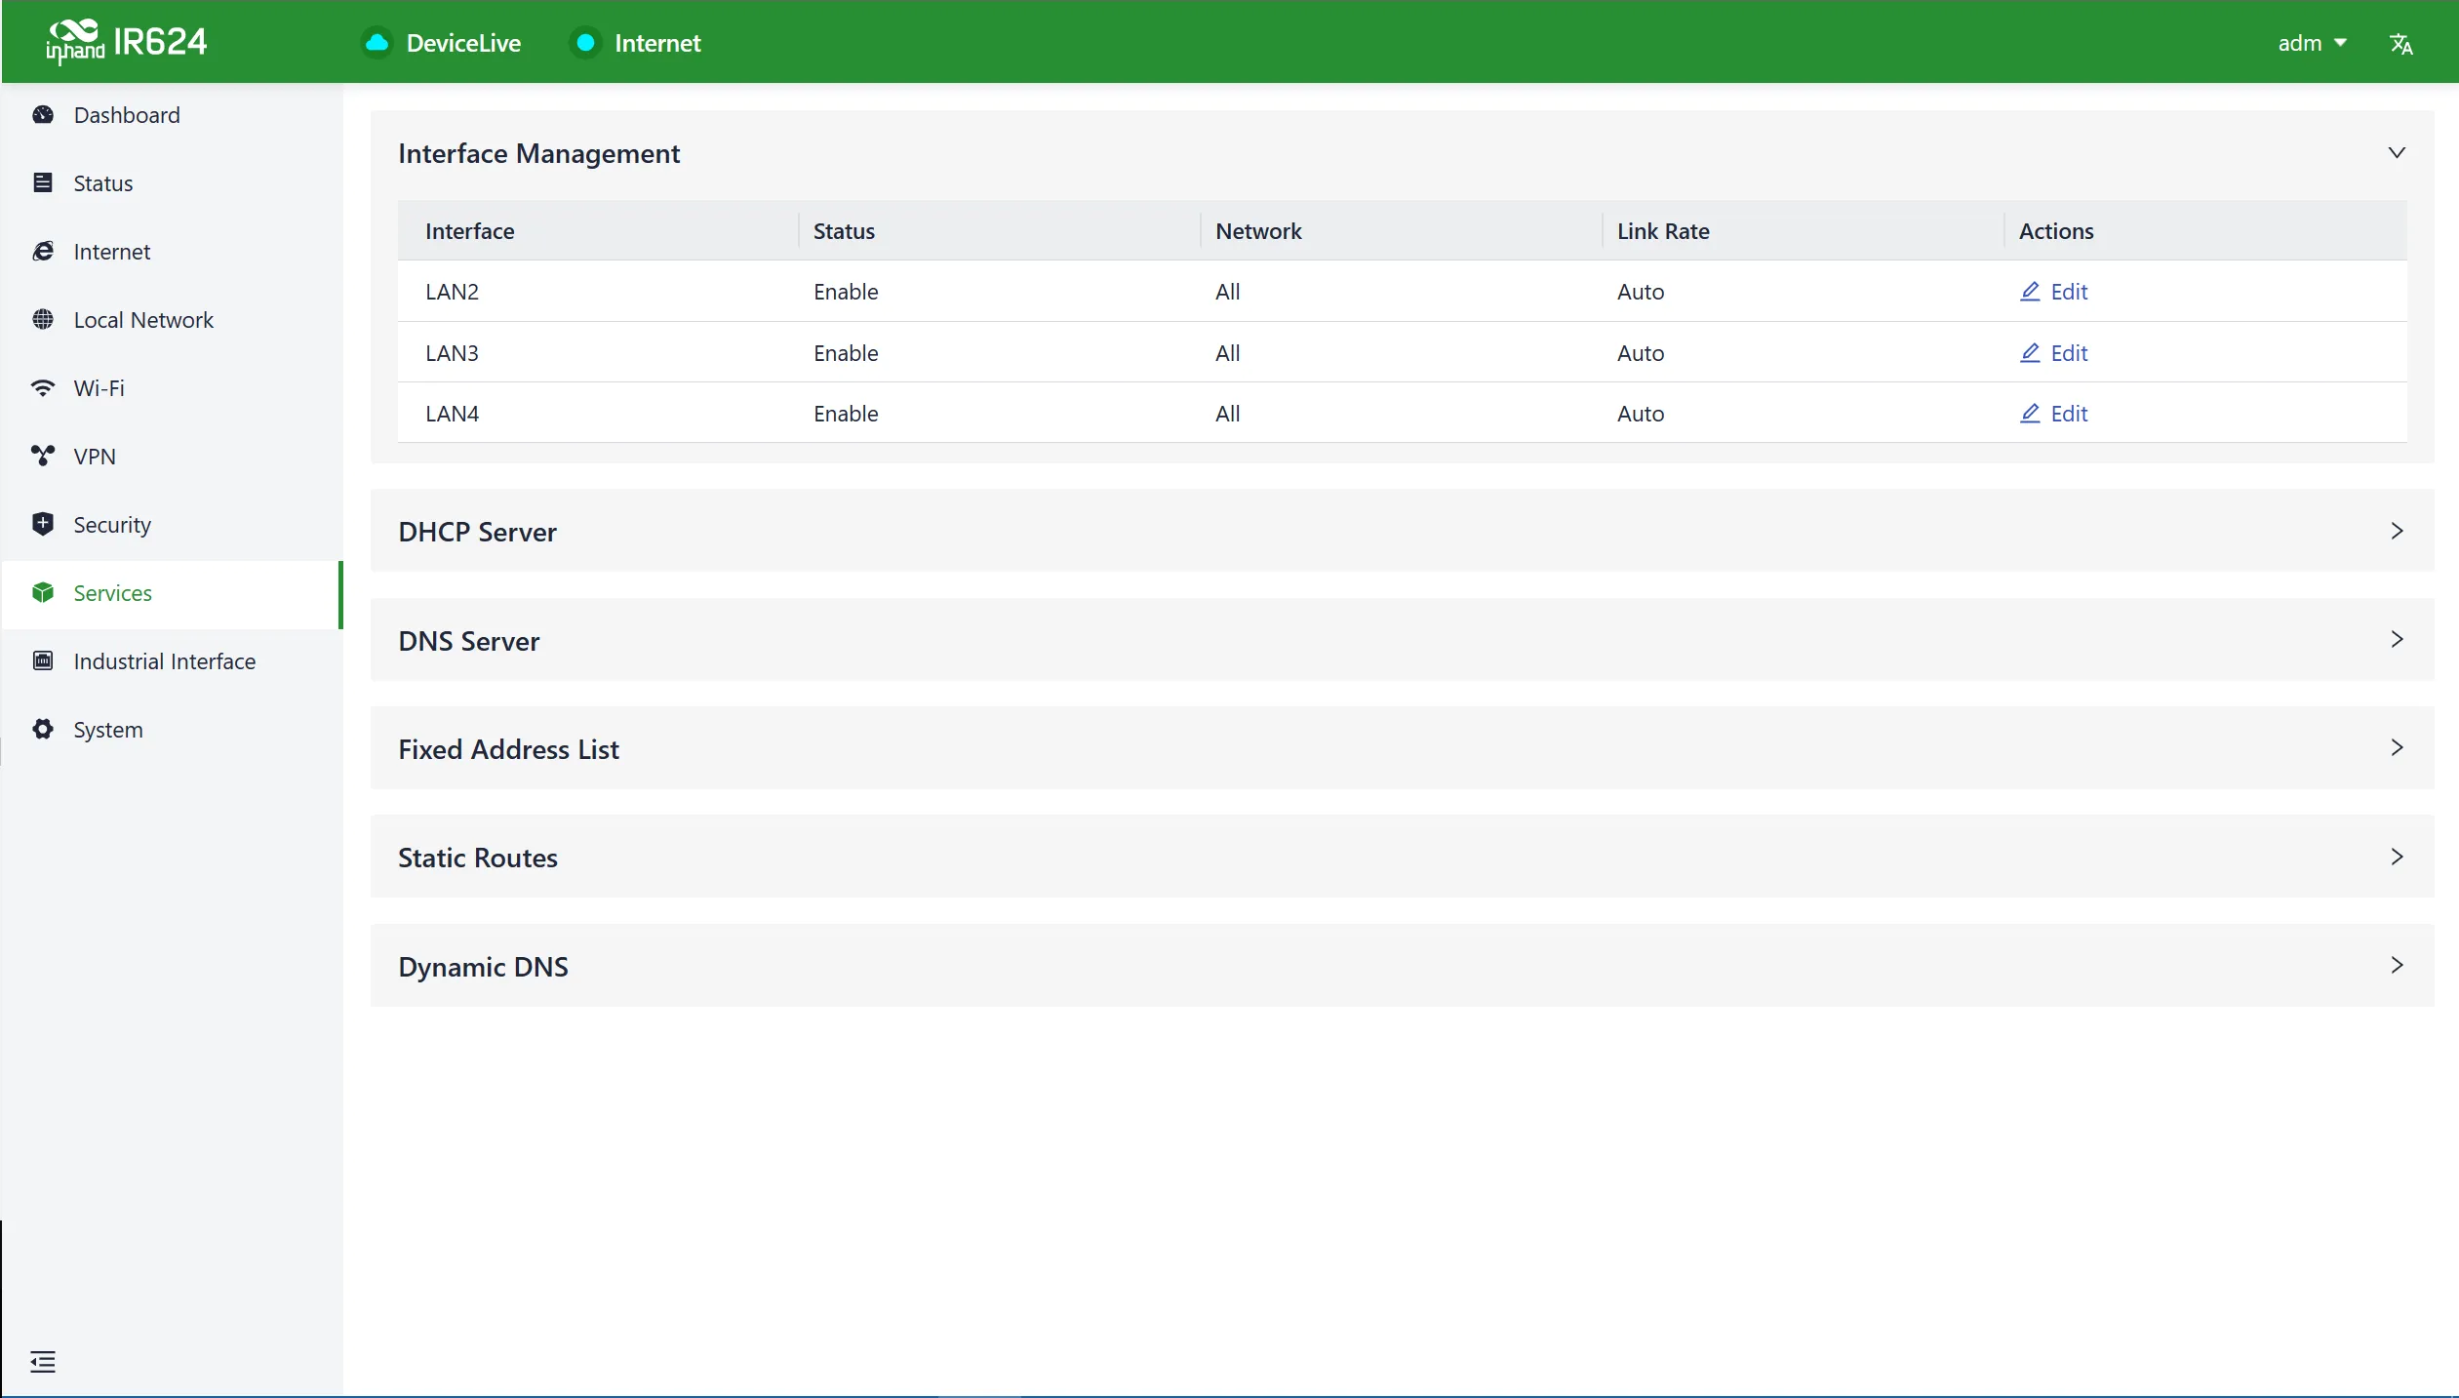Screen dimensions: 2459x1398
Task: Edit the LAN4 interface
Action: pyautogui.click(x=2053, y=414)
